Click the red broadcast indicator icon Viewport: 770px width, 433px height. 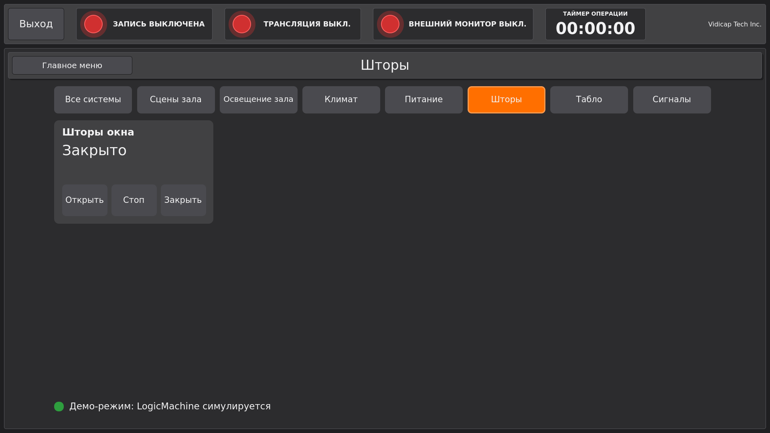(x=242, y=24)
